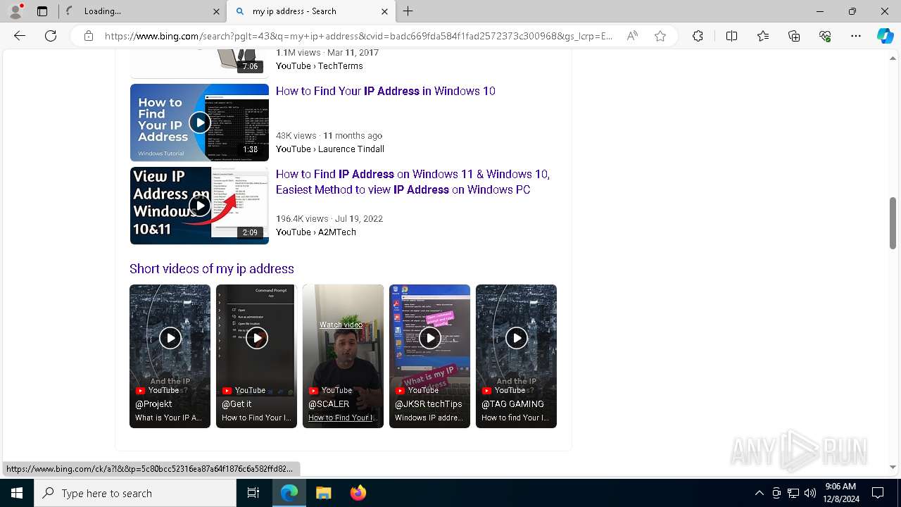This screenshot has height=507, width=901.
Task: Open the Notification Center icon
Action: 878,493
